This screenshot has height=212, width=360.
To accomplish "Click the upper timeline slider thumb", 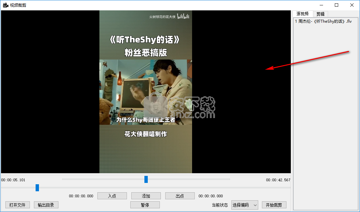I will 146,179.
